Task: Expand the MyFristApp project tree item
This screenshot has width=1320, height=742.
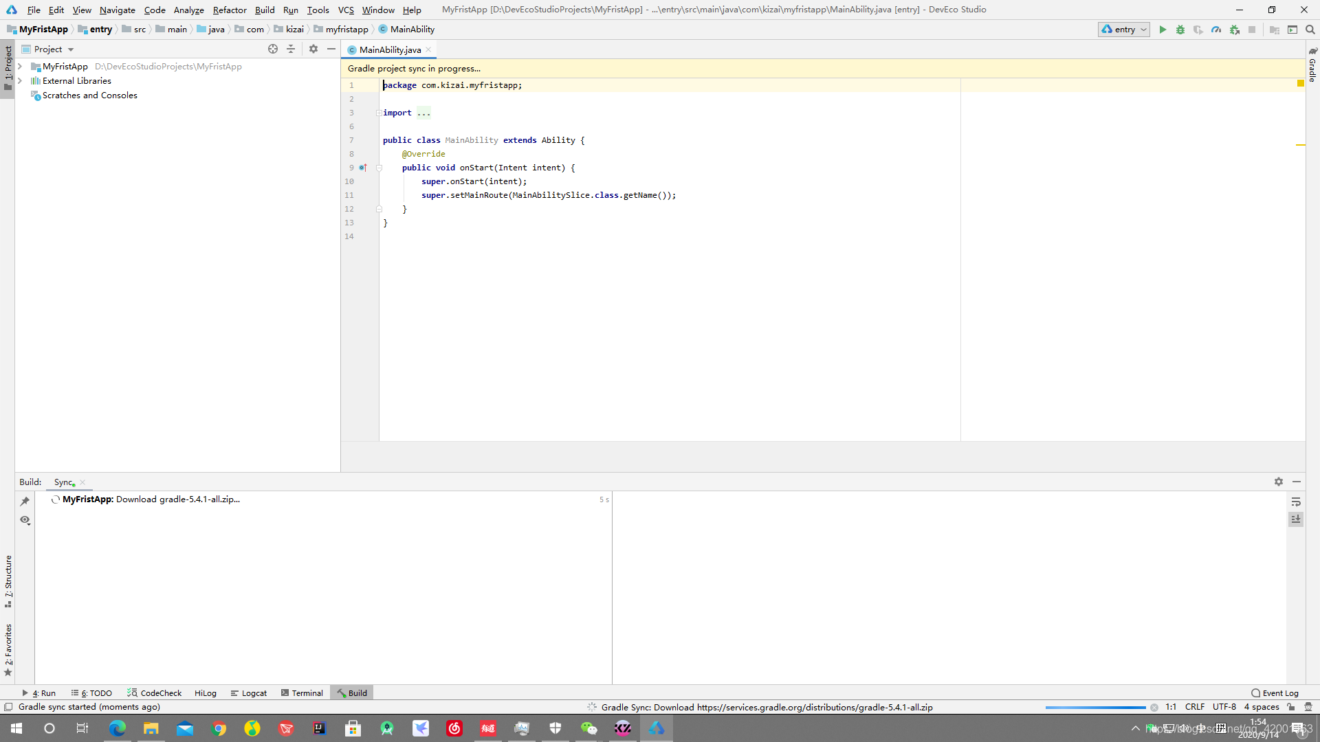Action: [20, 66]
